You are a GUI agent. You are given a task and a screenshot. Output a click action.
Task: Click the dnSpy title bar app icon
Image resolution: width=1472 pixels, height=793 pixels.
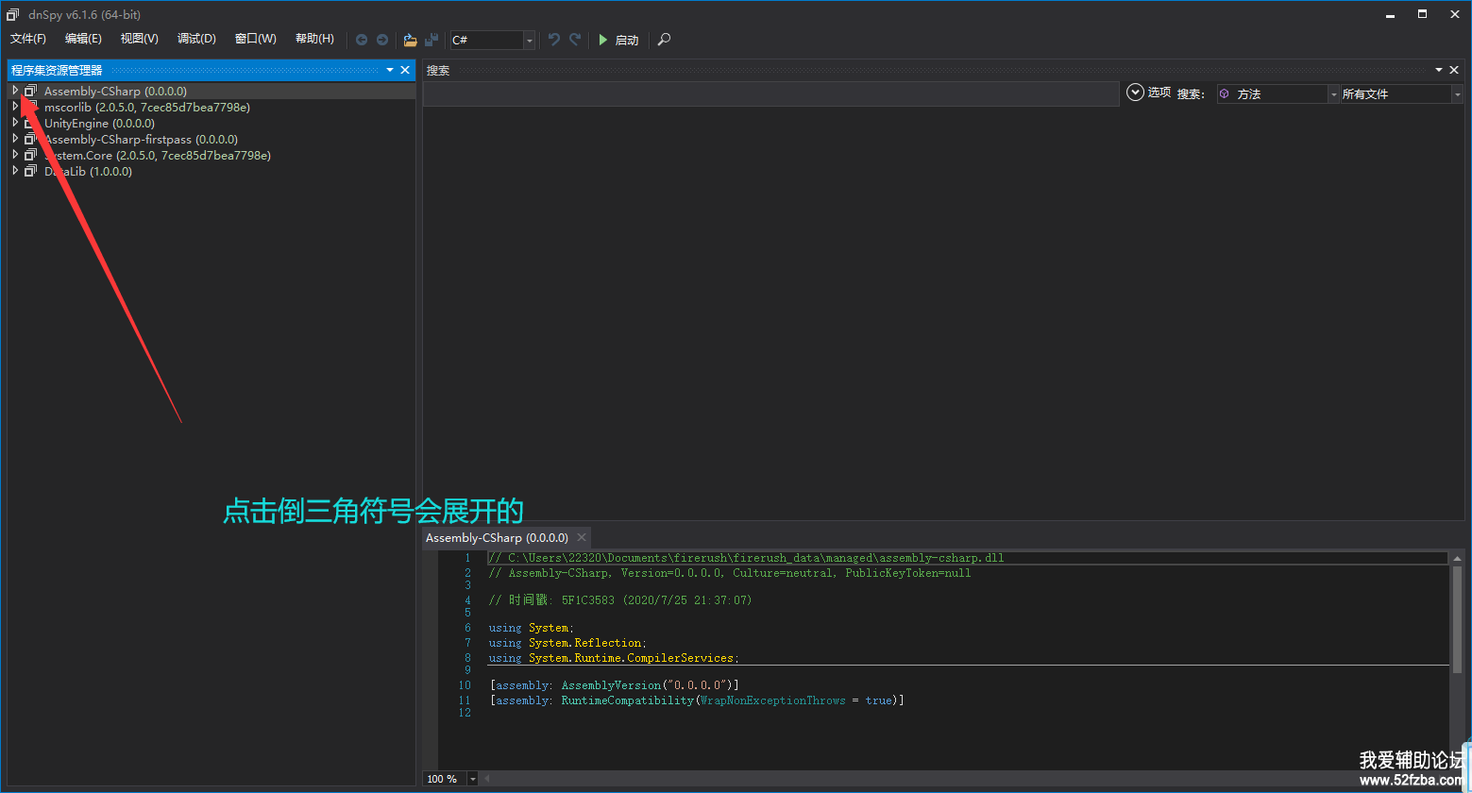point(13,14)
